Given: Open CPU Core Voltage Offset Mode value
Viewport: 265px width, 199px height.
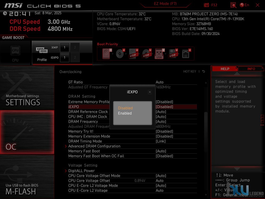Looking at the screenshot, I should point(161,176).
